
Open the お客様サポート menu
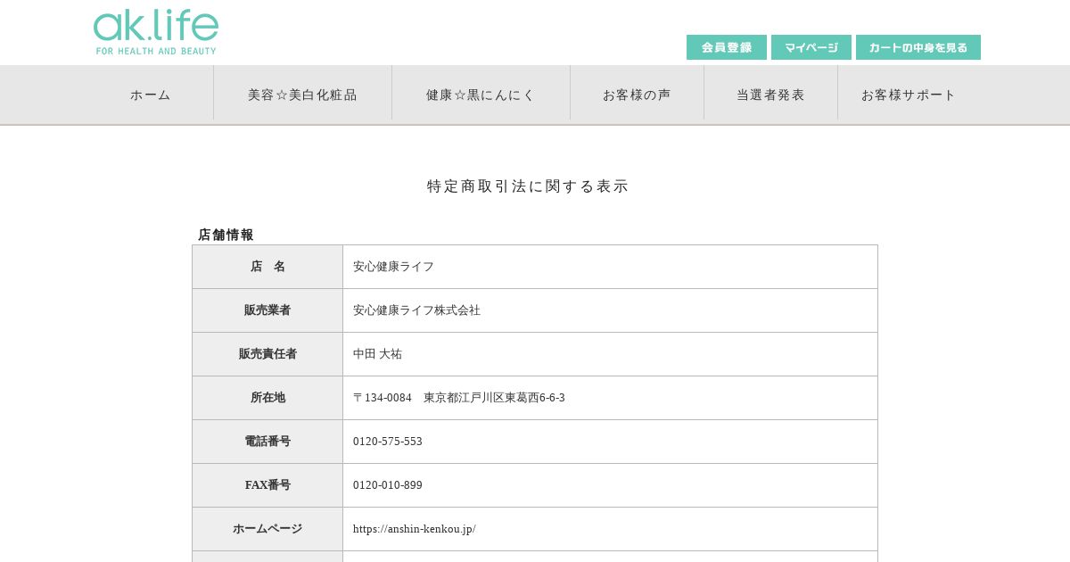[x=909, y=95]
